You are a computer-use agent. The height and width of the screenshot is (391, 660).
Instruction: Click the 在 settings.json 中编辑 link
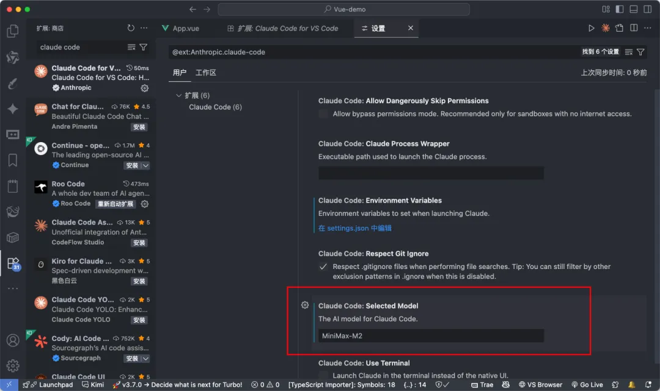[x=354, y=228]
